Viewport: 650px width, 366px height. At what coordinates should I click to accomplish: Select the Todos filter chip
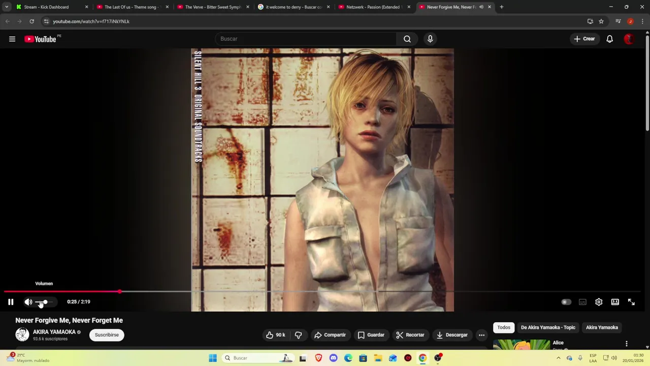[504, 327]
